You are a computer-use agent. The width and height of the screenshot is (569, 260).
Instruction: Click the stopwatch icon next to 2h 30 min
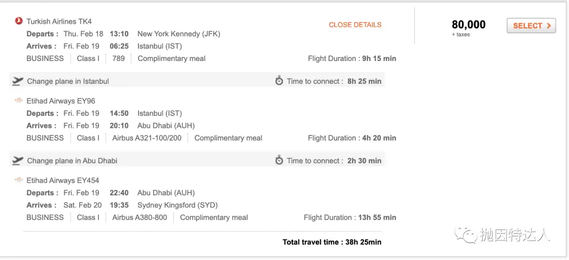coord(279,161)
